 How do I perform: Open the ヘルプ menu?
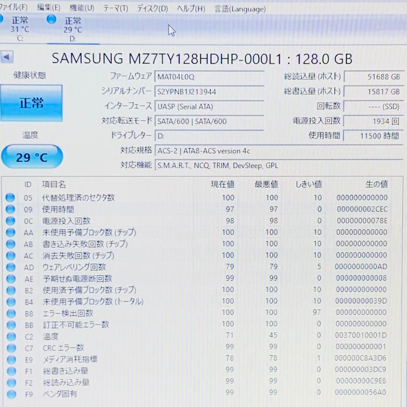190,9
